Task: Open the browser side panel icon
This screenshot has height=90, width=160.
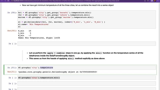Action: [152, 1]
